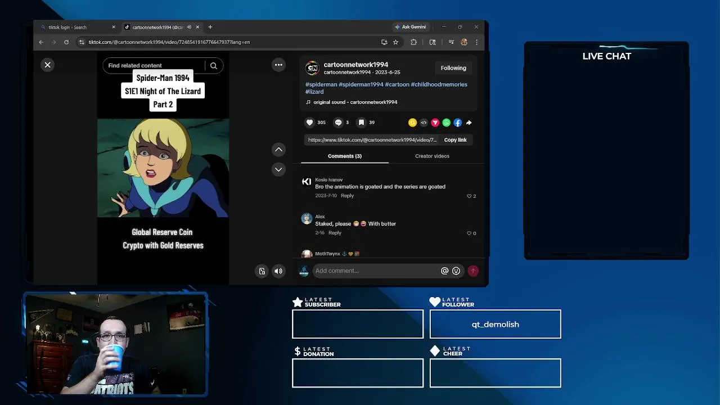
Task: Click the Following button
Action: coord(453,68)
